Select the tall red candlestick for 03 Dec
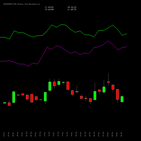The height and width of the screenshot is (141, 141). tap(118, 94)
